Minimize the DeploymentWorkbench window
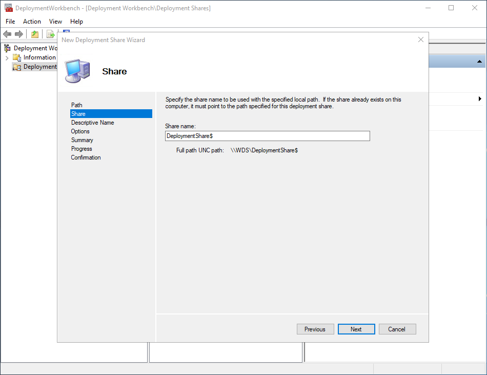This screenshot has height=375, width=487. point(428,8)
